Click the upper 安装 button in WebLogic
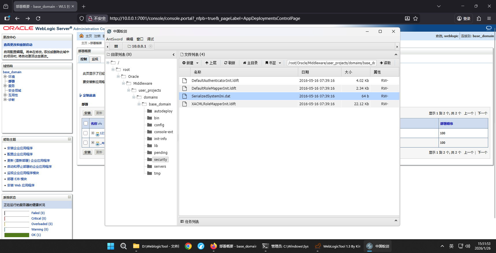 (87, 113)
